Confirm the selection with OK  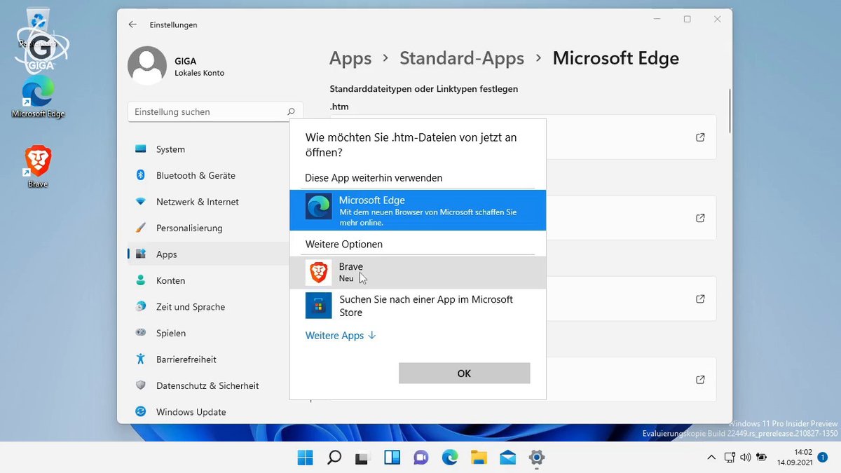(464, 373)
